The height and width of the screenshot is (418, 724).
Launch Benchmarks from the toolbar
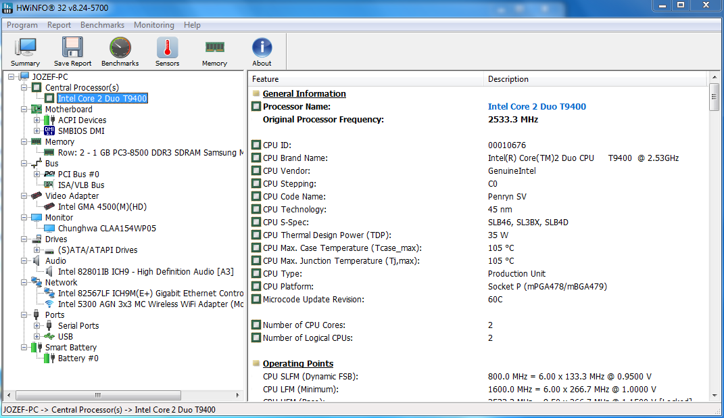(120, 51)
